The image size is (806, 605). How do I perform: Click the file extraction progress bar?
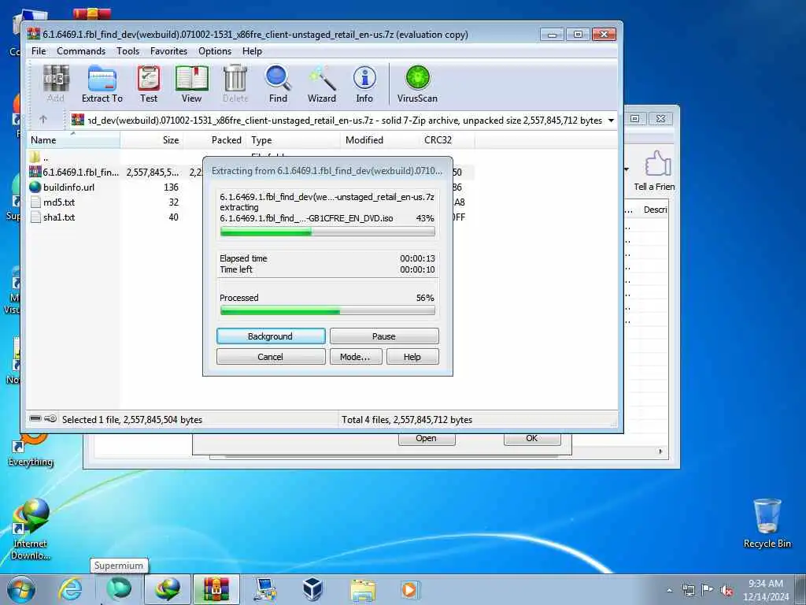327,232
